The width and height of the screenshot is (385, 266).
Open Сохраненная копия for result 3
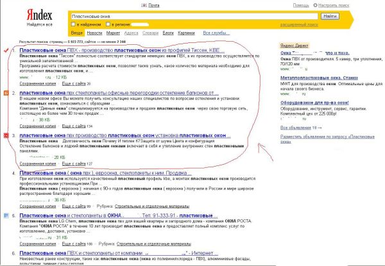(38, 164)
